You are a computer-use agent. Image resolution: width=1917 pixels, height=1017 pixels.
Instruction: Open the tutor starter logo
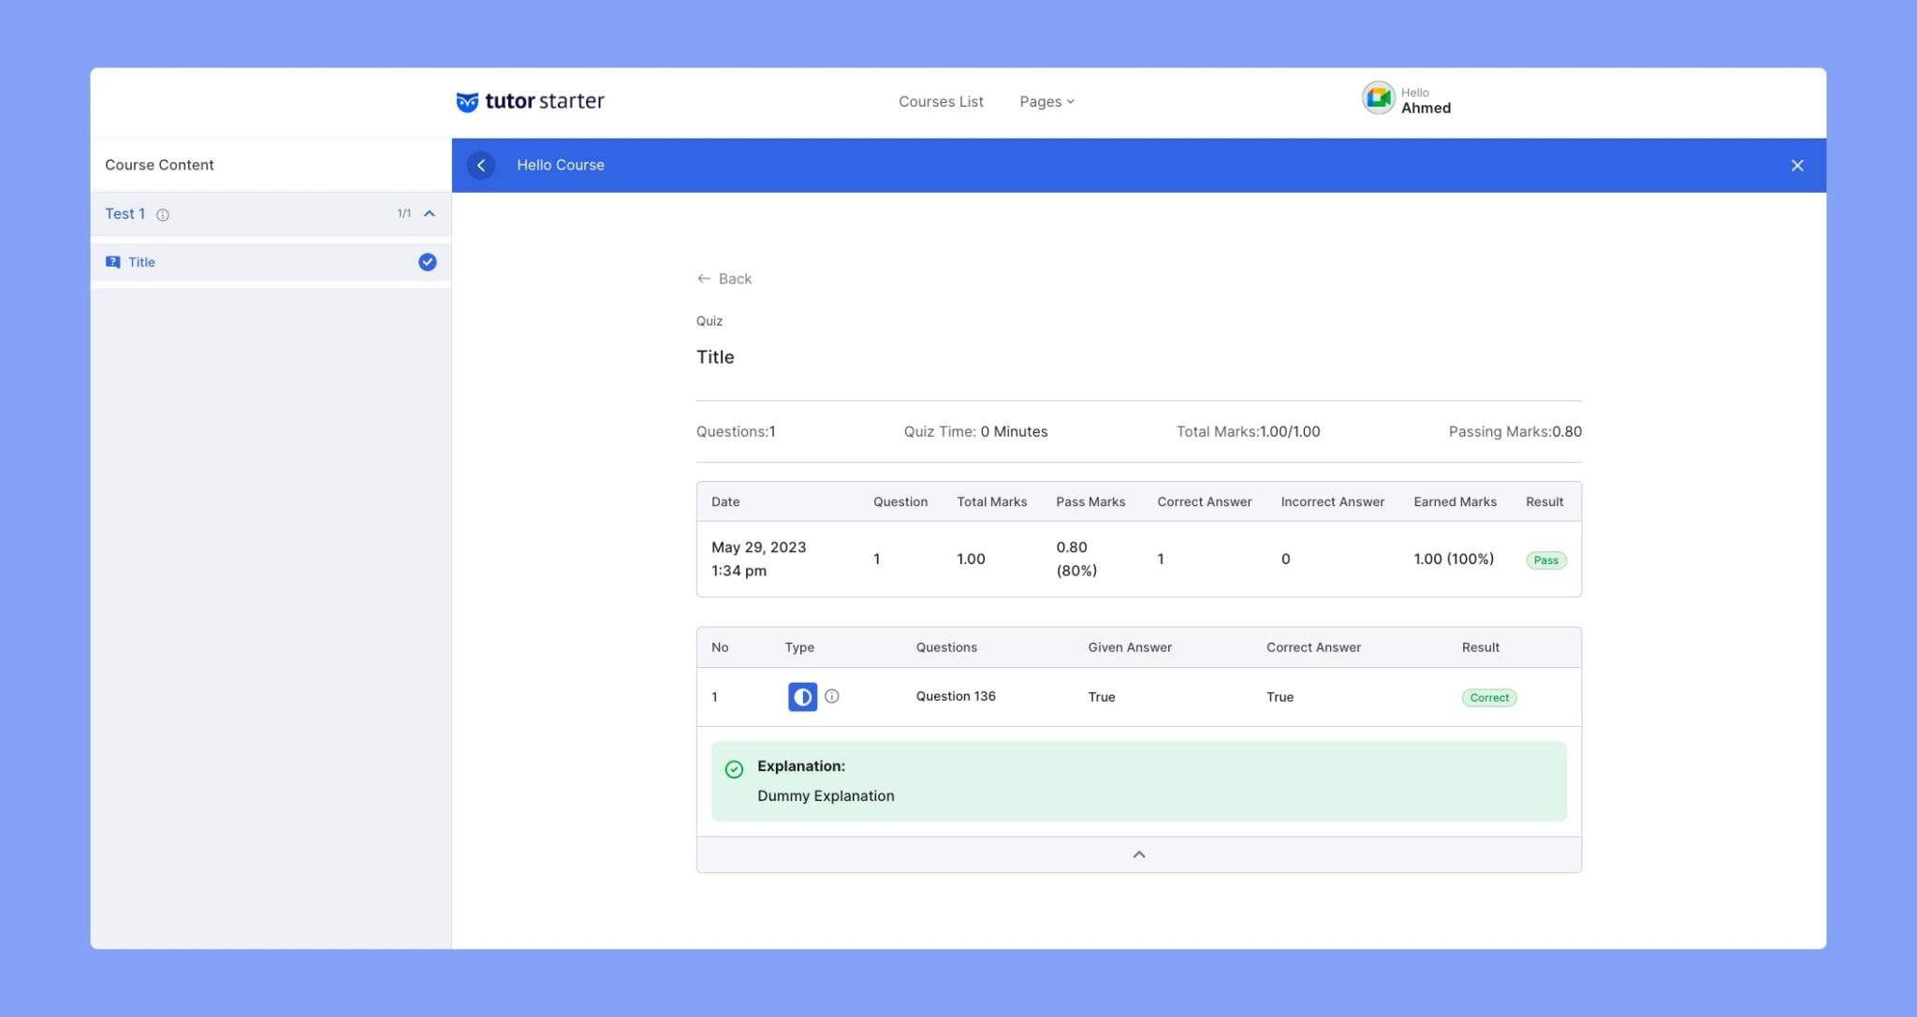pyautogui.click(x=530, y=101)
